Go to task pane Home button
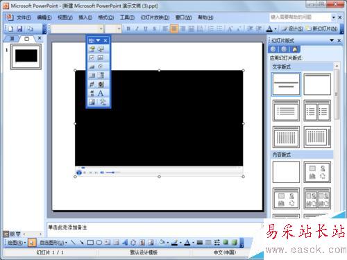 tap(295, 49)
